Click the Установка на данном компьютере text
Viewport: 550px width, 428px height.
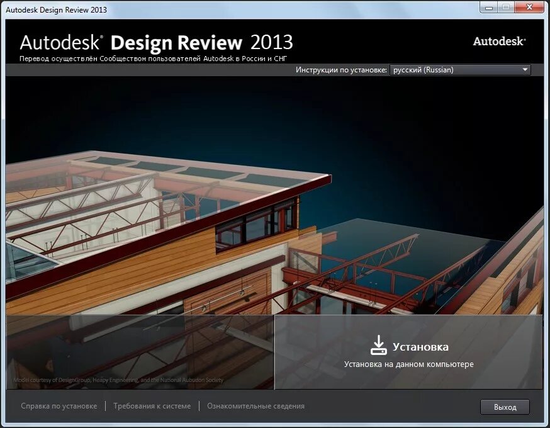point(408,364)
